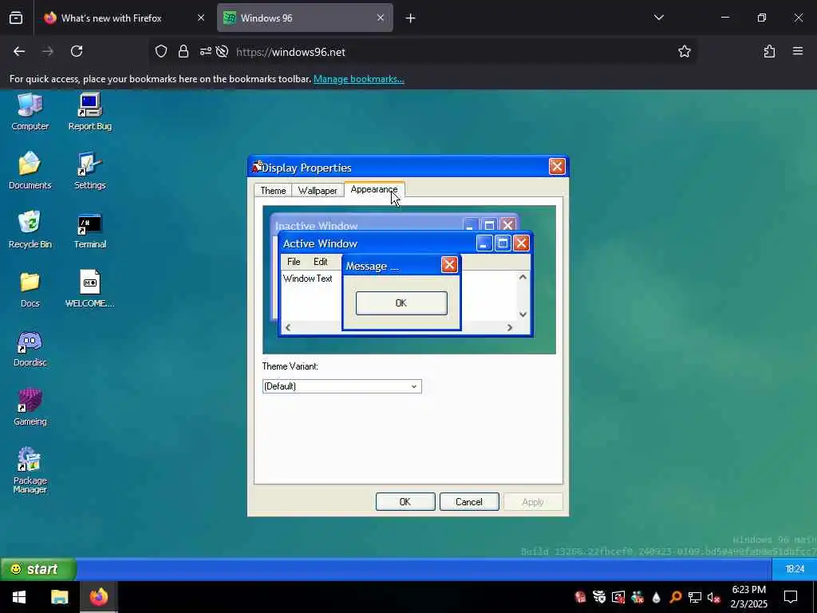Viewport: 817px width, 613px height.
Task: Click the green start button
Action: [38, 568]
